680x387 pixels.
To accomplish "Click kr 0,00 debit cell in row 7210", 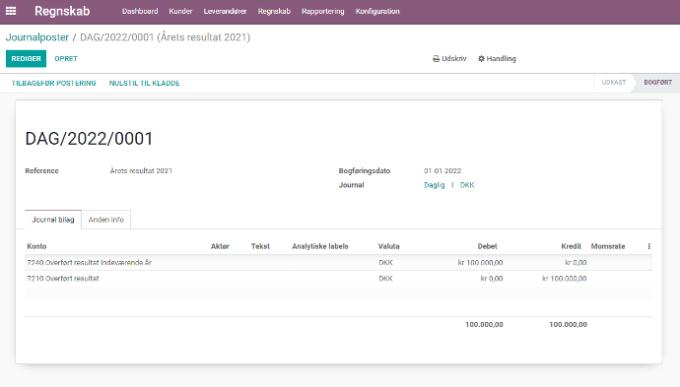I will (x=492, y=279).
